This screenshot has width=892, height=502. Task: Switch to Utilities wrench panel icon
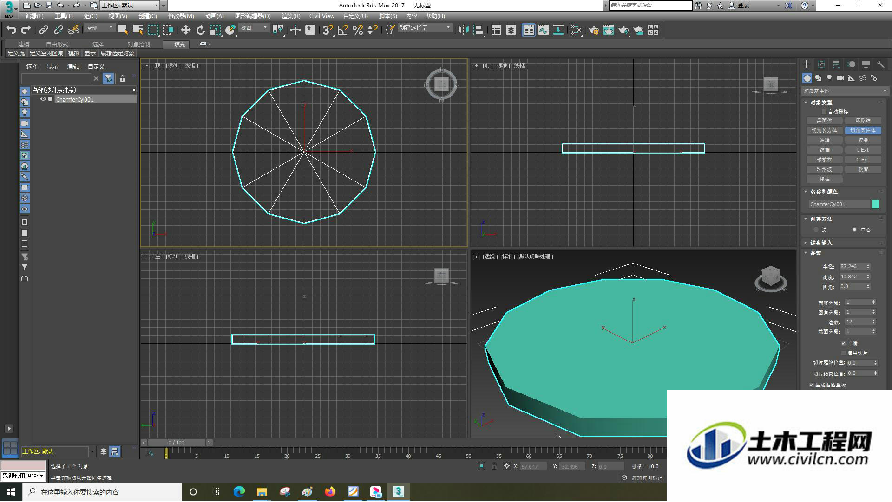click(880, 64)
